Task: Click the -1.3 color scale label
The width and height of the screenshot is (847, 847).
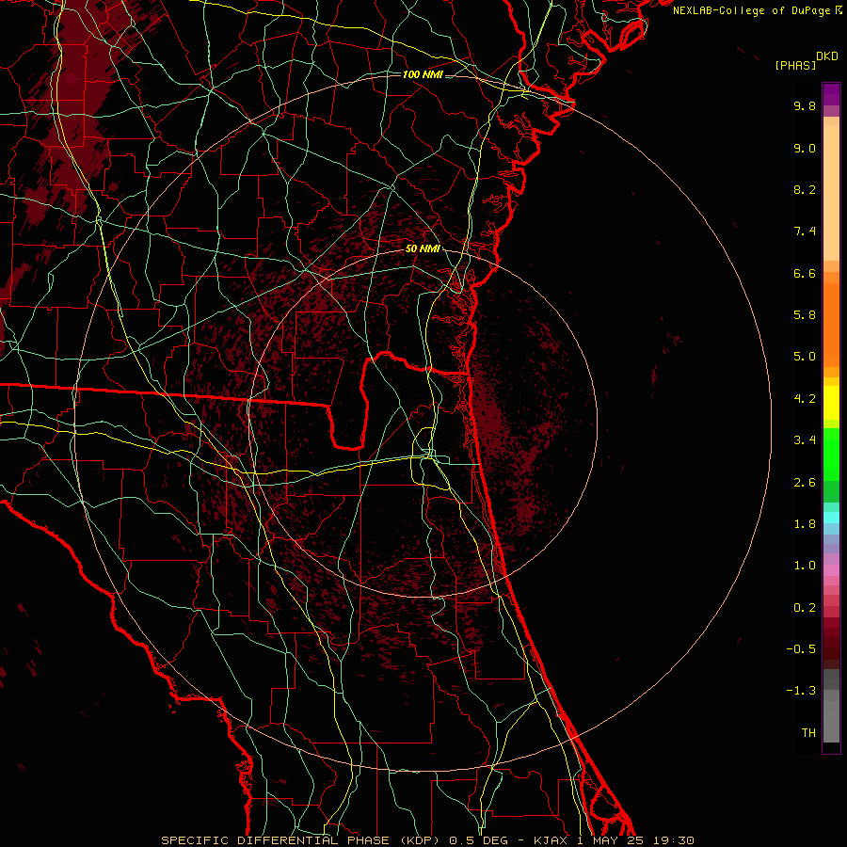Action: point(801,691)
